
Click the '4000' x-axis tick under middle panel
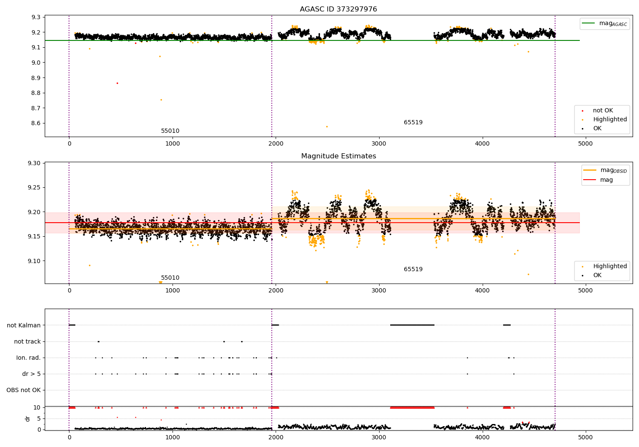click(482, 291)
